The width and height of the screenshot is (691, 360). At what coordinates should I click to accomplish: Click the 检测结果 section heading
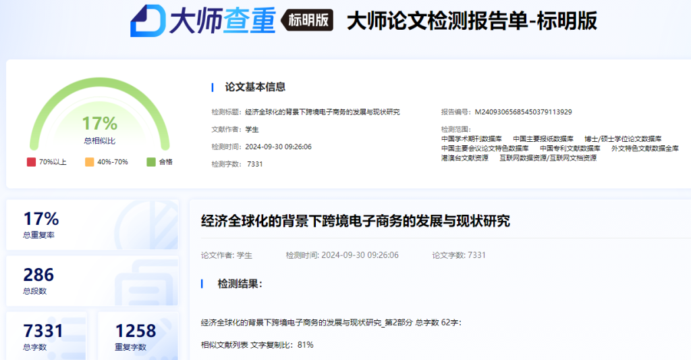click(240, 284)
